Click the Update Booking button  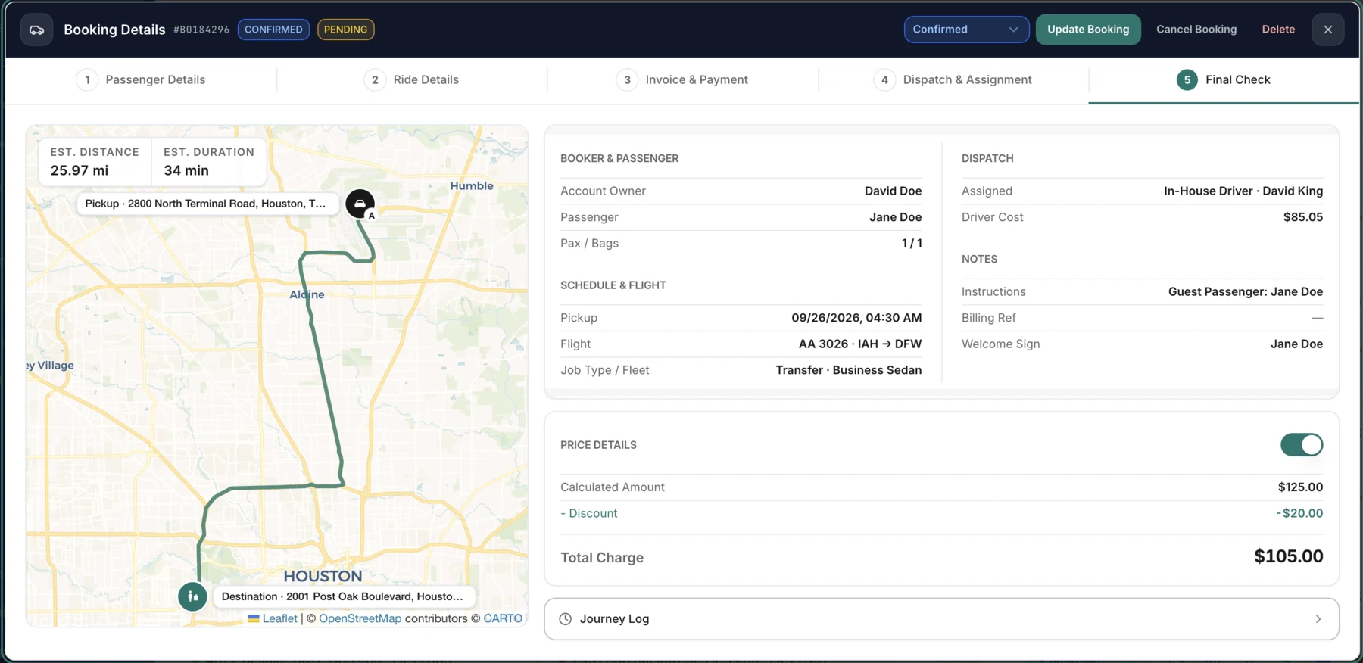click(1088, 30)
